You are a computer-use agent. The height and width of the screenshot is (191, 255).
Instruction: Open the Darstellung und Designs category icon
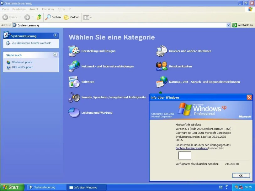point(74,51)
